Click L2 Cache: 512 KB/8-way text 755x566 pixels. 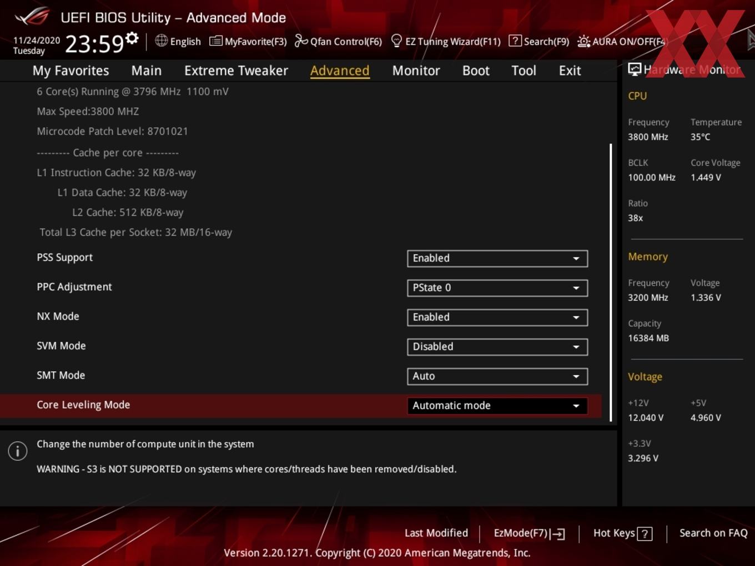[x=128, y=213]
